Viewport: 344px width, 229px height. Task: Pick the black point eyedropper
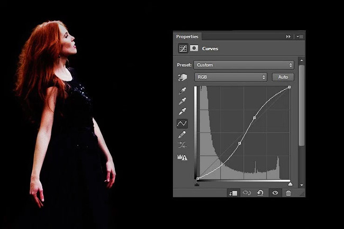point(182,91)
